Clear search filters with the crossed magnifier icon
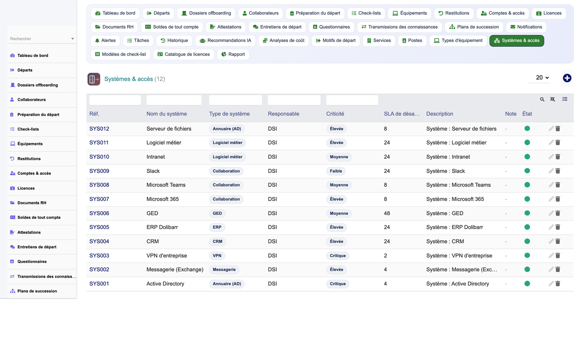This screenshot has height=361, width=584. tap(552, 99)
